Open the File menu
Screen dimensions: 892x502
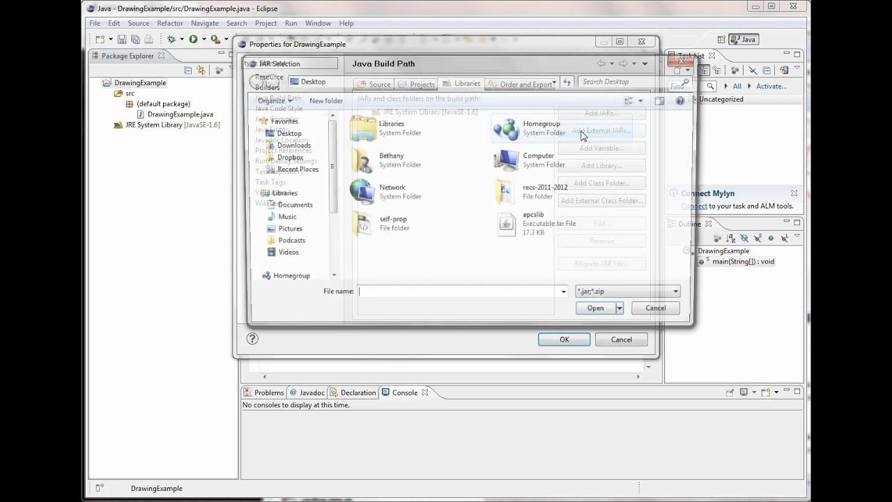(95, 23)
